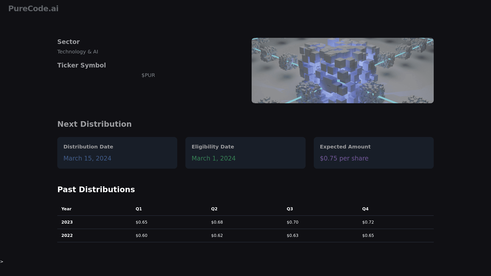Click the 2023 Q4 value $0.72
This screenshot has height=276, width=491.
click(368, 222)
